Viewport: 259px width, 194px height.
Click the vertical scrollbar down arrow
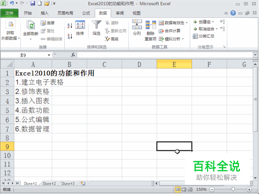coord(255,178)
